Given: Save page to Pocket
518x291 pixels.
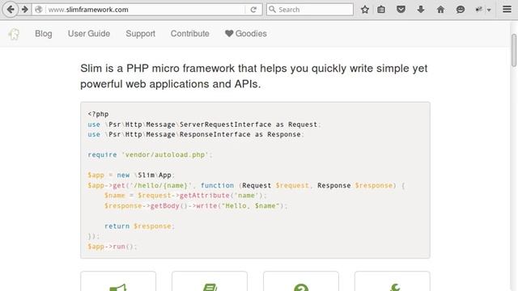Looking at the screenshot, I should pos(401,10).
